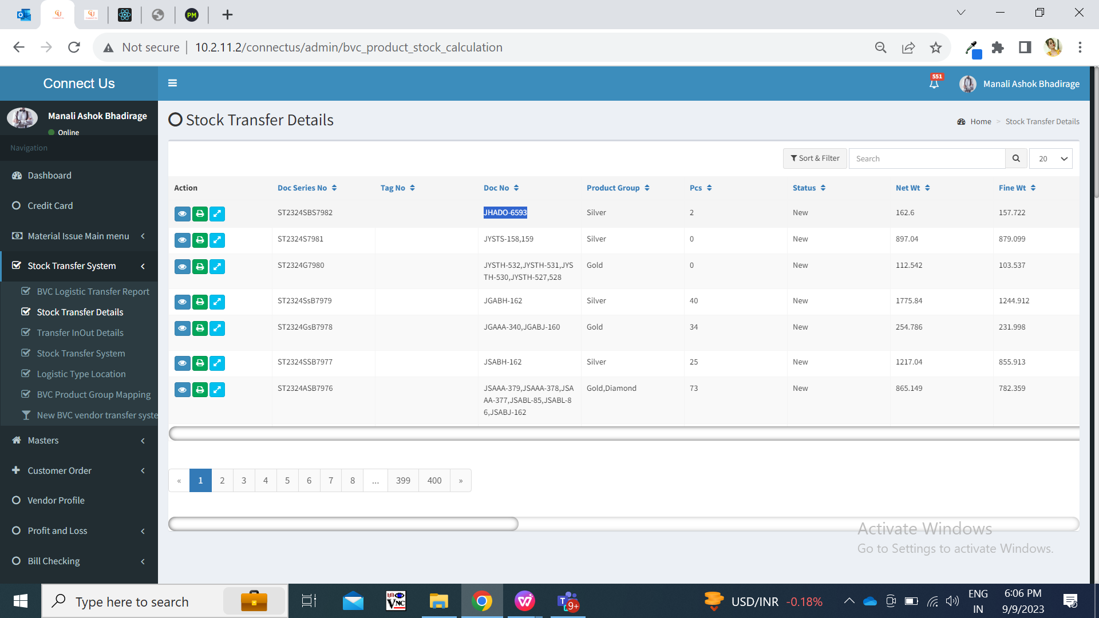Expand row ST2324SSB7977 with arrows icon
The width and height of the screenshot is (1099, 618).
pos(217,363)
